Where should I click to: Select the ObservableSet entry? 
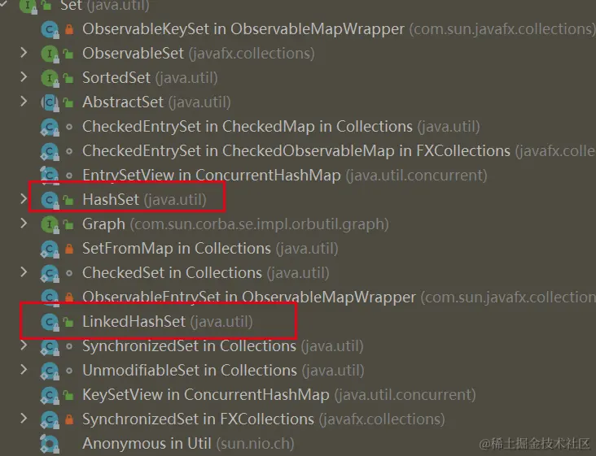click(x=199, y=54)
